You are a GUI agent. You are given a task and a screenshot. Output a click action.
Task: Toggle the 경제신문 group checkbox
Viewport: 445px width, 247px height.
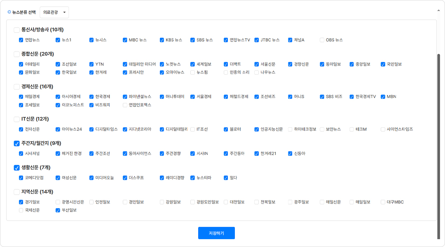(x=16, y=87)
